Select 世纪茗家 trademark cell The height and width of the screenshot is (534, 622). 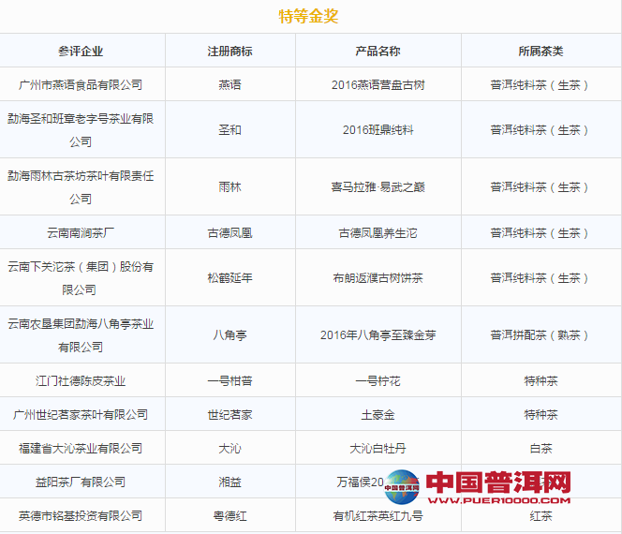(230, 414)
